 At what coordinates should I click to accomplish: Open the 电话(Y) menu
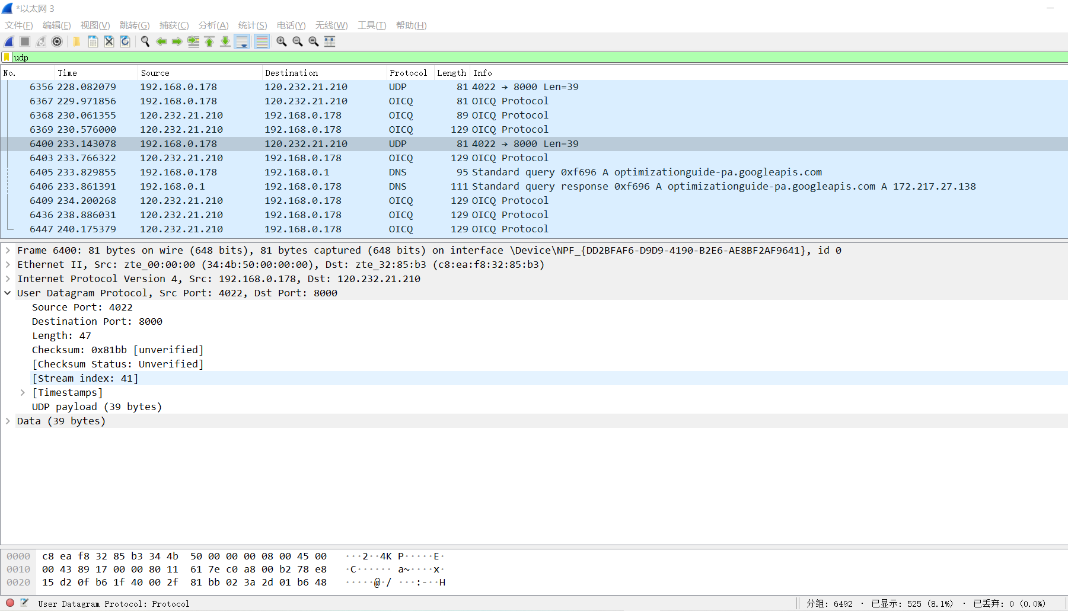pos(291,25)
